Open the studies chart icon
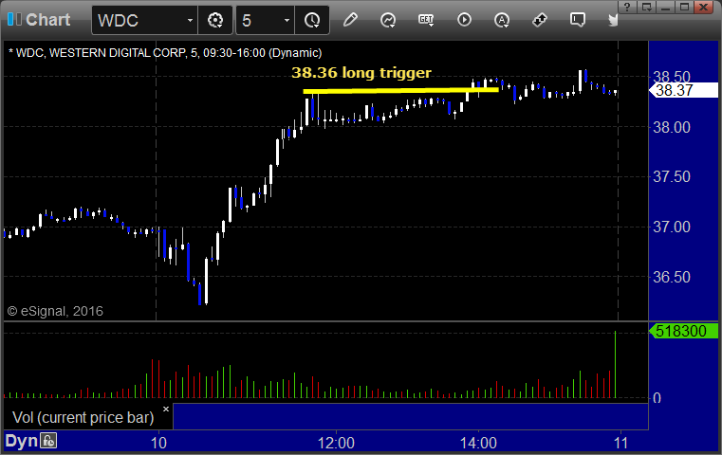The width and height of the screenshot is (722, 455). coord(388,20)
